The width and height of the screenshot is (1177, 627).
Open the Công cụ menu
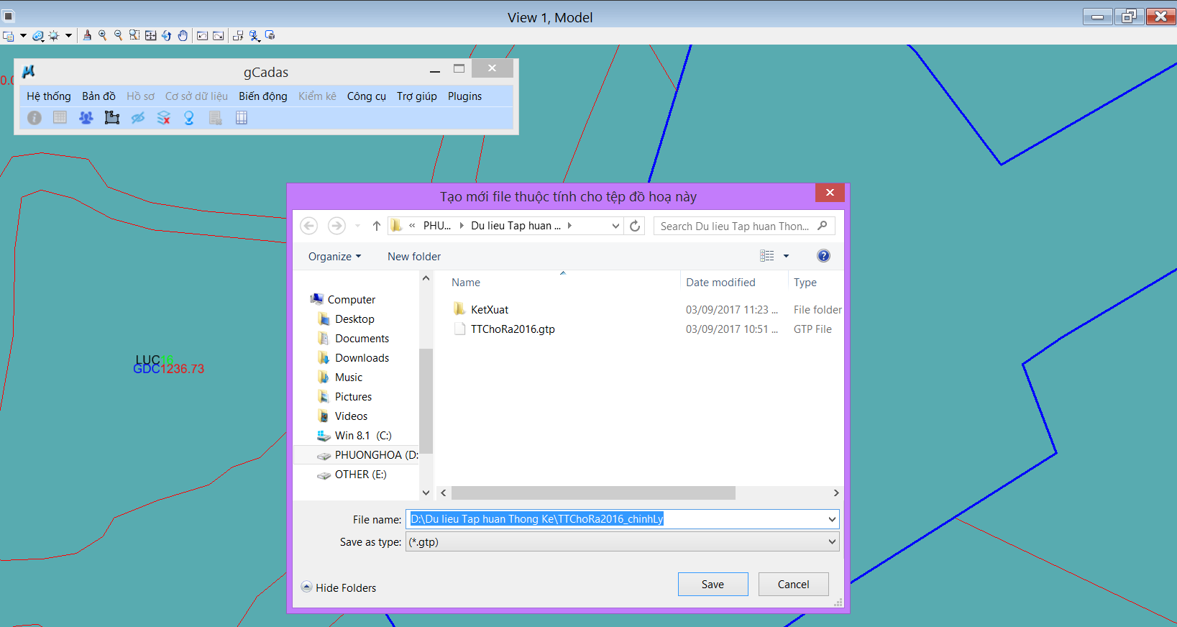366,96
